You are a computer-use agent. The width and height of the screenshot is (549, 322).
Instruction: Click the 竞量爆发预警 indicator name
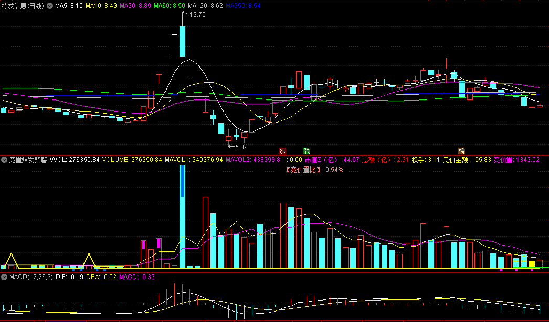tap(28, 160)
